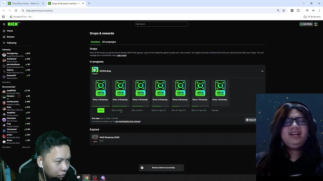Click the 41% of 1 day 6 hr progress text
323x181 pixels.
(x=179, y=110)
